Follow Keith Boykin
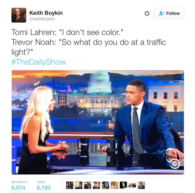 (x=169, y=13)
